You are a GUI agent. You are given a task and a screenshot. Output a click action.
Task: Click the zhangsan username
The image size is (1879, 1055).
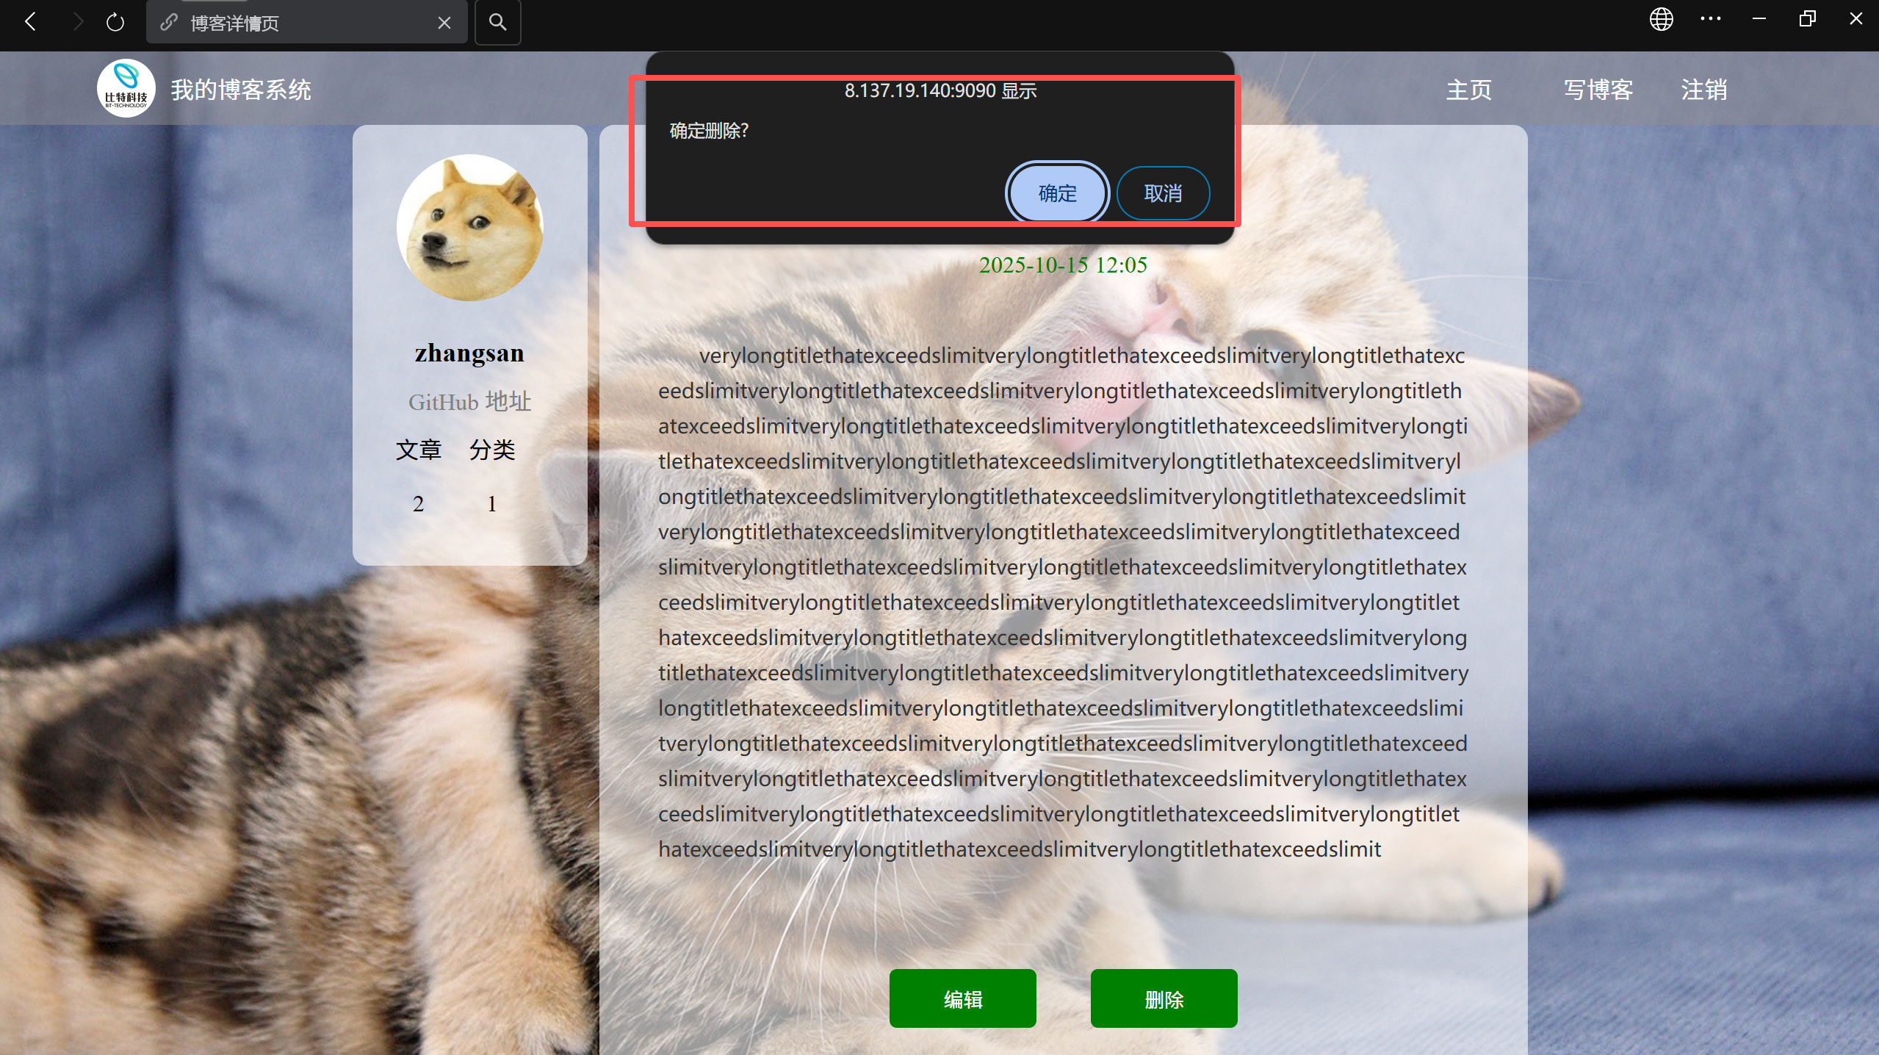(x=469, y=353)
